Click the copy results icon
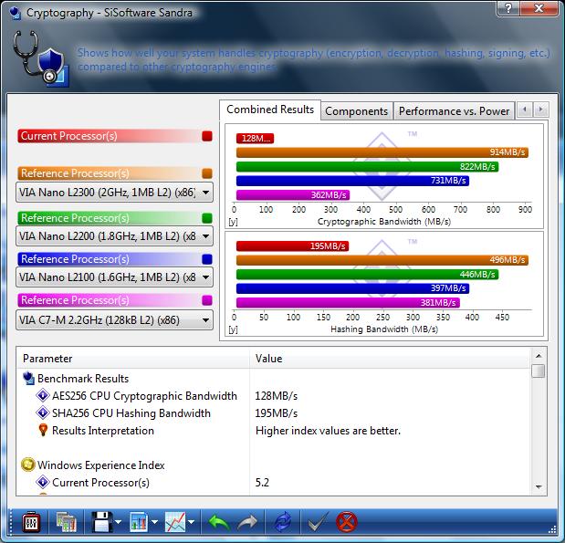The width and height of the screenshot is (565, 543). point(67,522)
